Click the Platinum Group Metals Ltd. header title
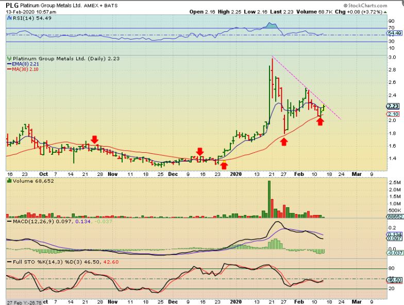 (x=50, y=5)
